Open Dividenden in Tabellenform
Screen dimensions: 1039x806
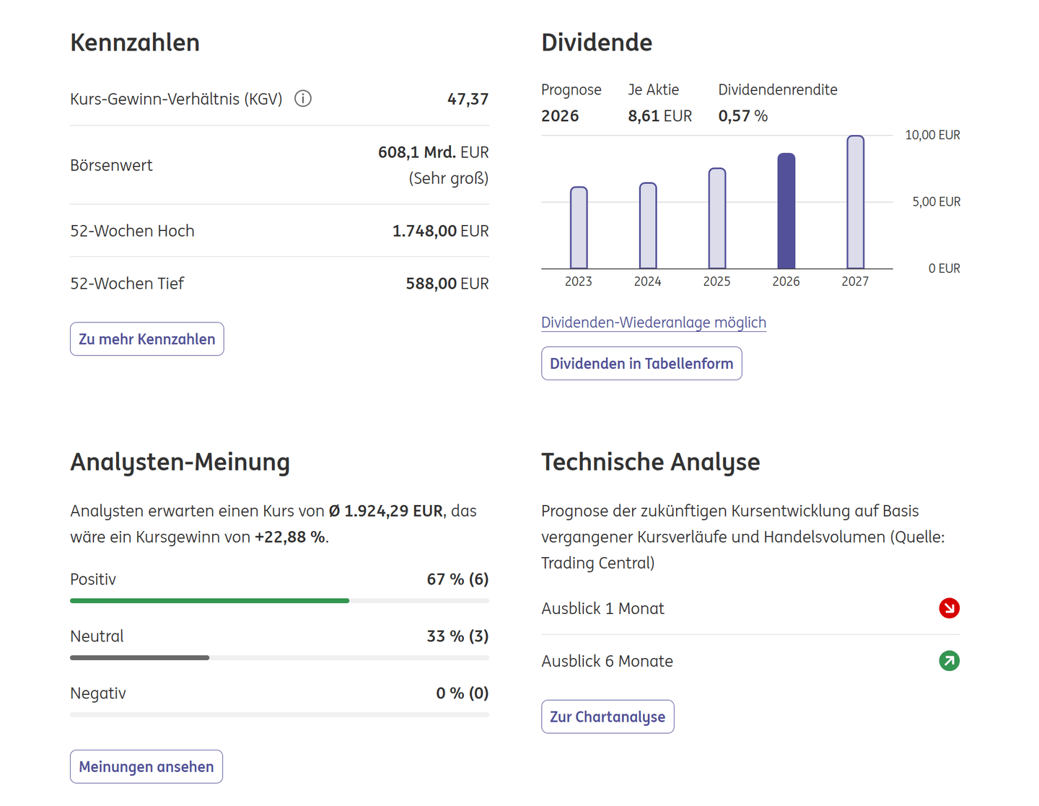[x=641, y=364]
